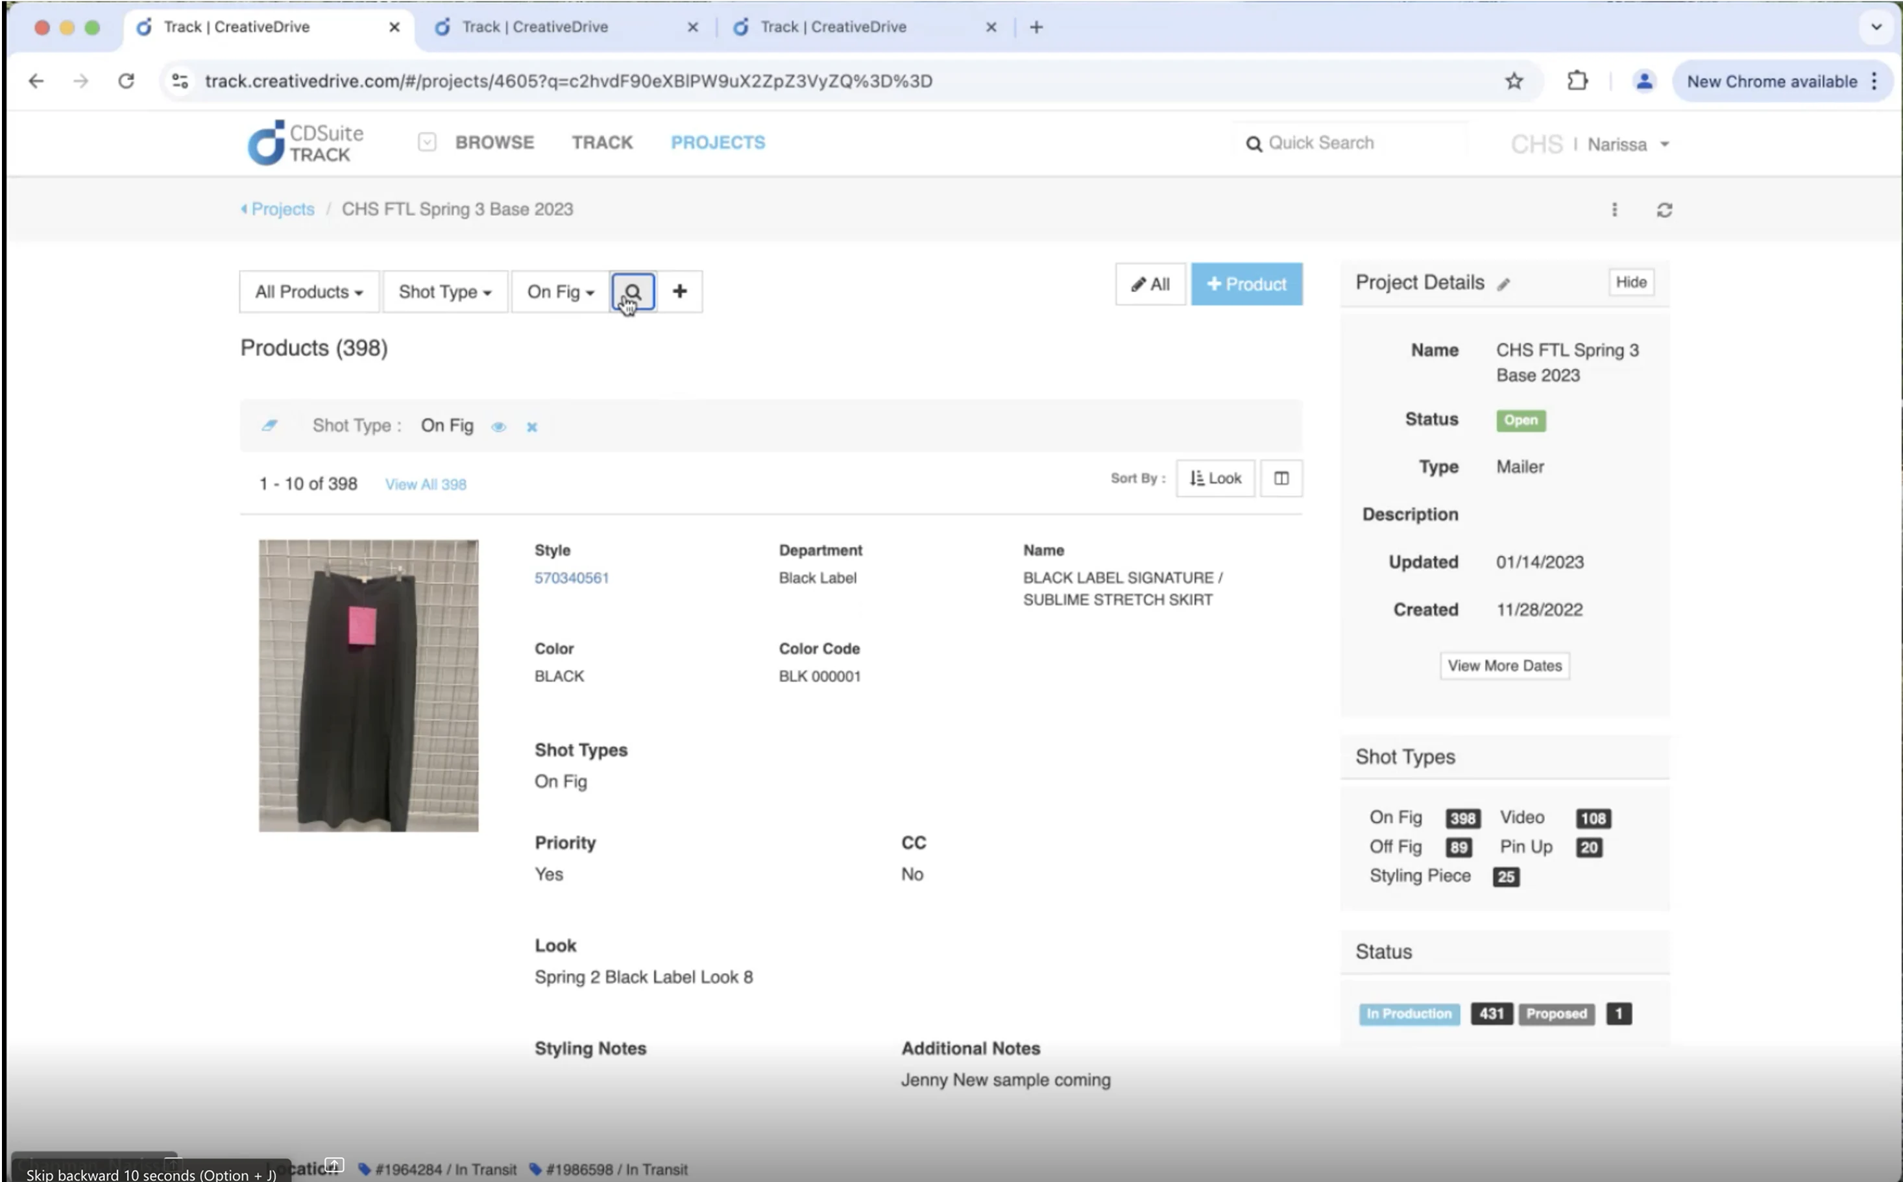Click the In Production status label

coord(1409,1014)
